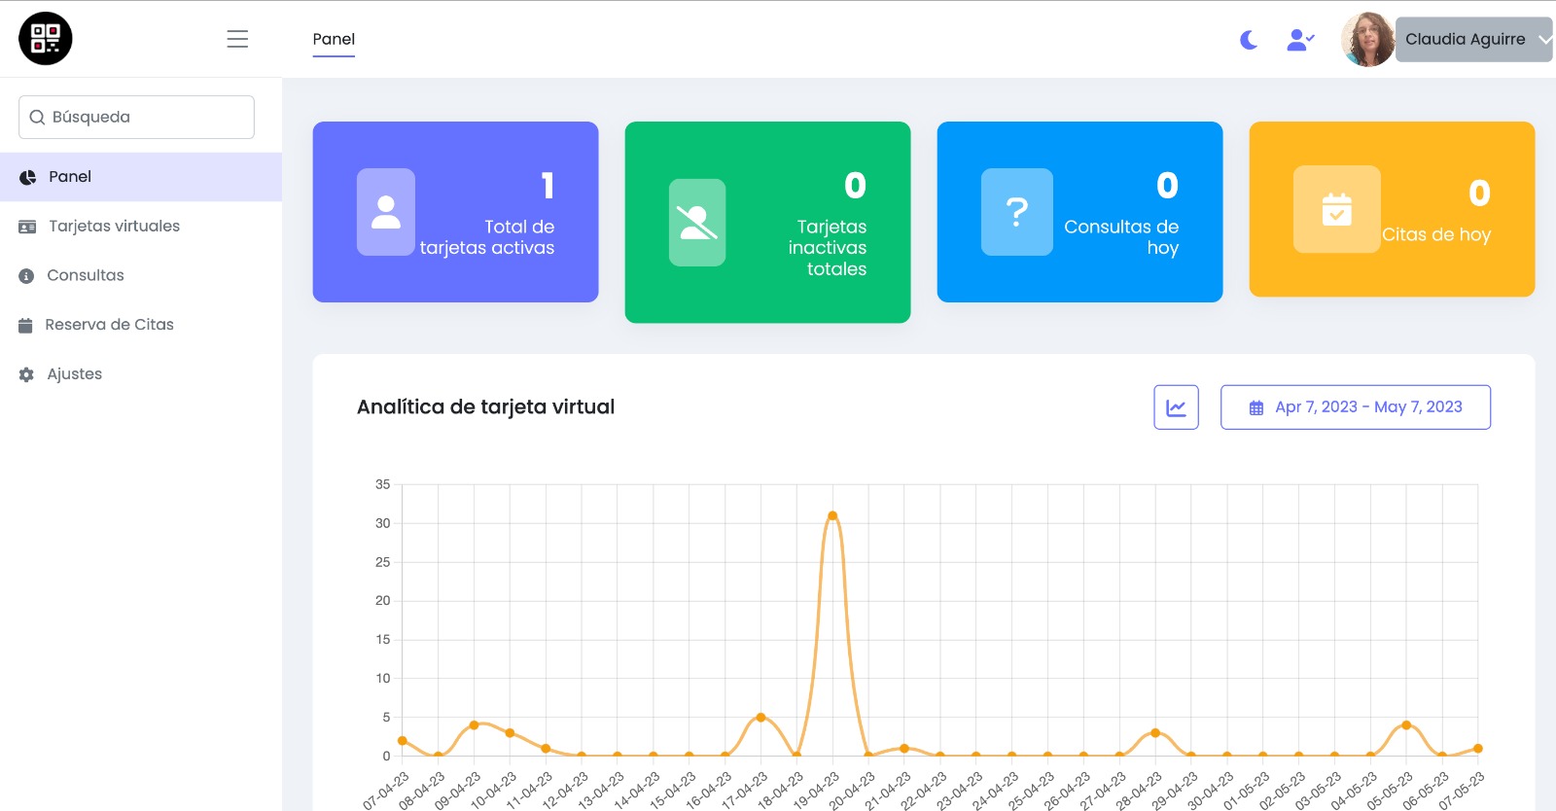Click the 07-05-23 last data point

tap(1478, 749)
